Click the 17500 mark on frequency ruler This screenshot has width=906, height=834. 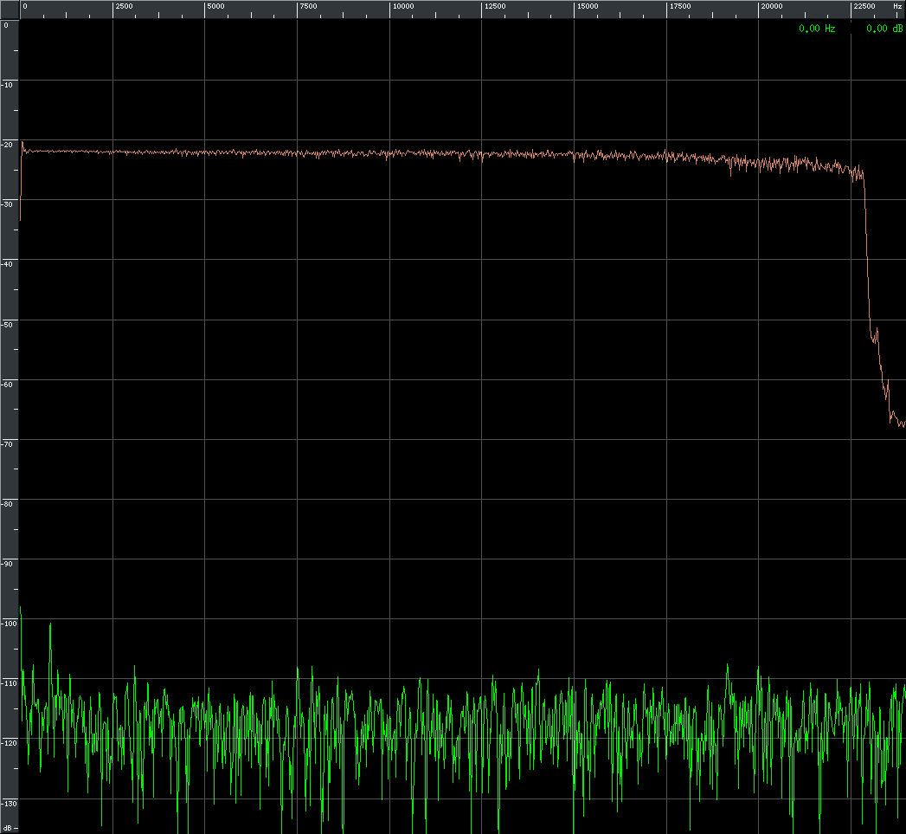click(x=680, y=6)
